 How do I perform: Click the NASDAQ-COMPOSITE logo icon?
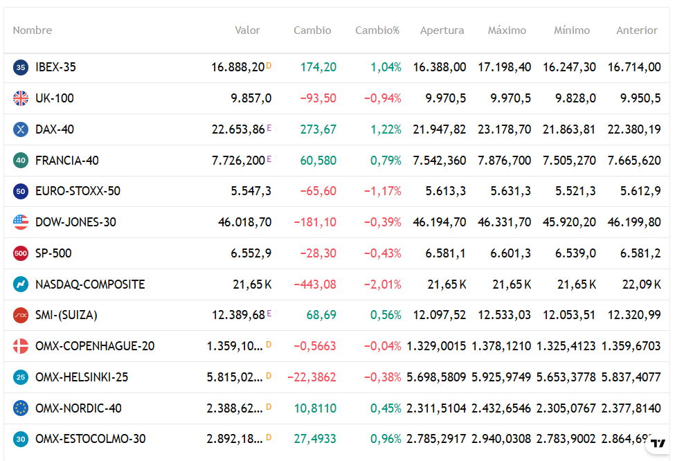pyautogui.click(x=21, y=284)
